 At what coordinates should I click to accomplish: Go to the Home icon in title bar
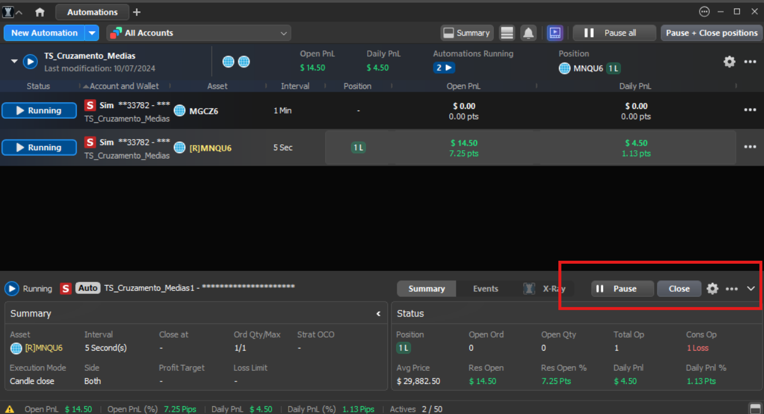(40, 12)
